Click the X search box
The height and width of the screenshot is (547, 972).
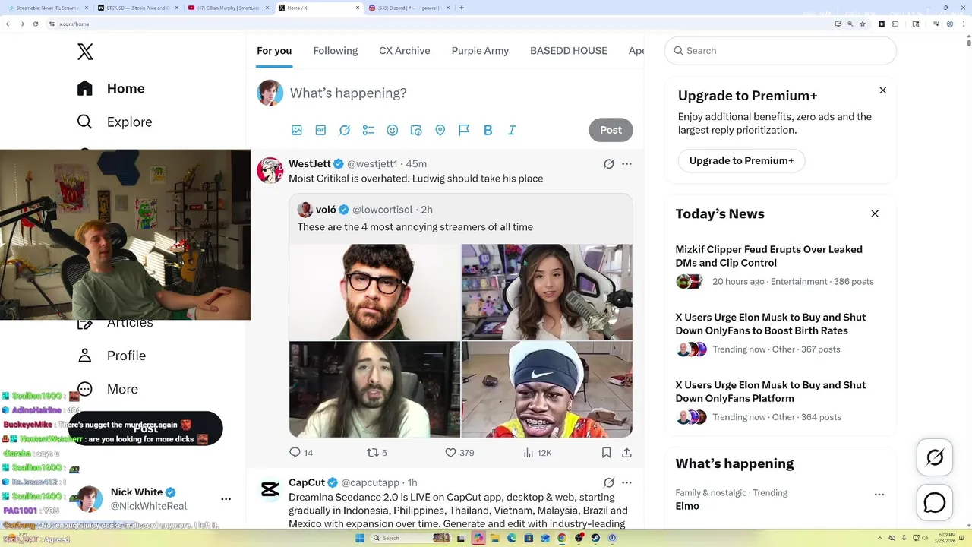[x=781, y=51]
